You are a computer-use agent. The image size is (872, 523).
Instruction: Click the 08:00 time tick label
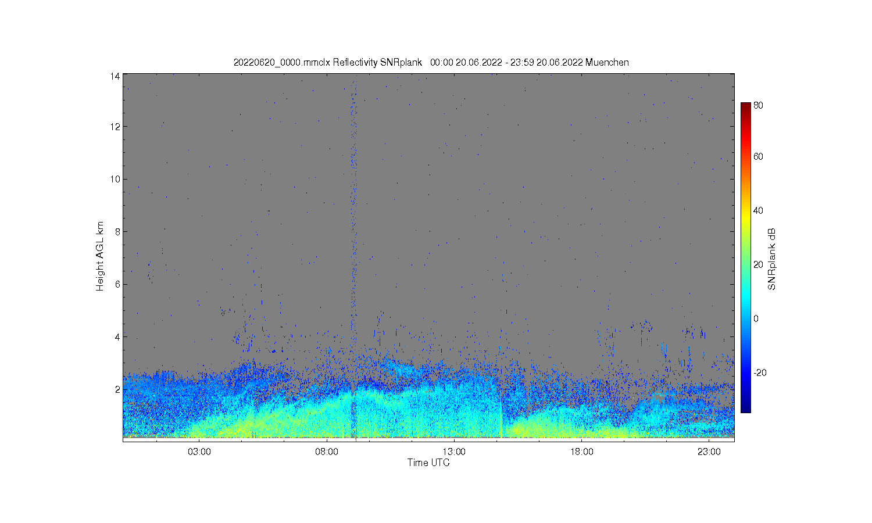pos(327,452)
